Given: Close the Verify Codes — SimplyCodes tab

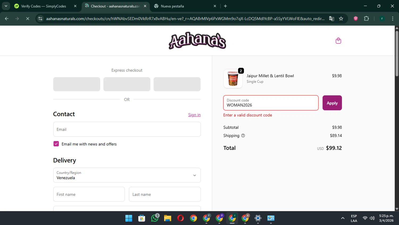Looking at the screenshot, I should [75, 6].
